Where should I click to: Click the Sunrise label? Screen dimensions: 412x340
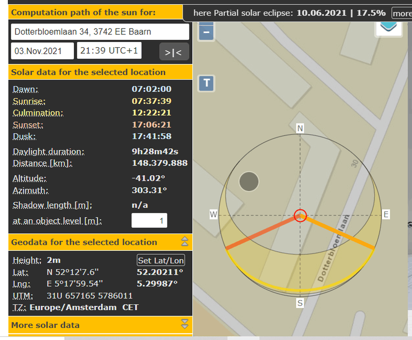pyautogui.click(x=29, y=101)
